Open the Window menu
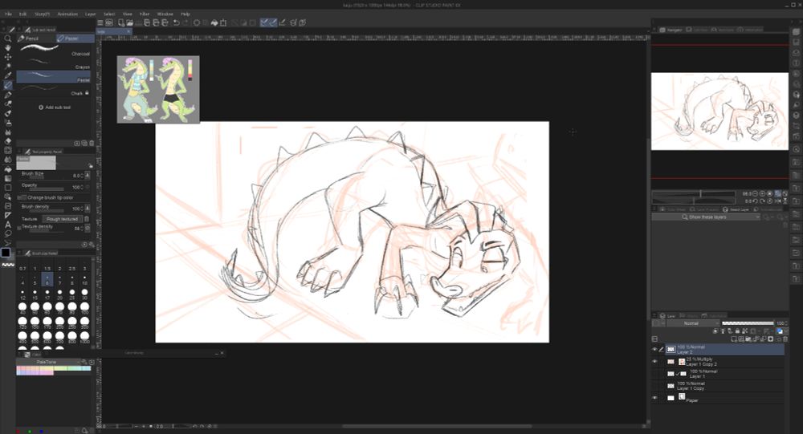This screenshot has height=434, width=803. point(165,14)
